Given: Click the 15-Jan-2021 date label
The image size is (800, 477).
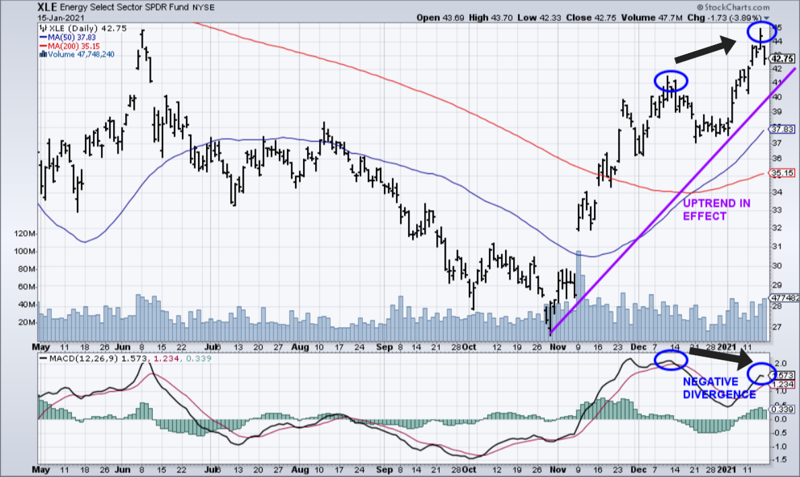Looking at the screenshot, I should [61, 18].
